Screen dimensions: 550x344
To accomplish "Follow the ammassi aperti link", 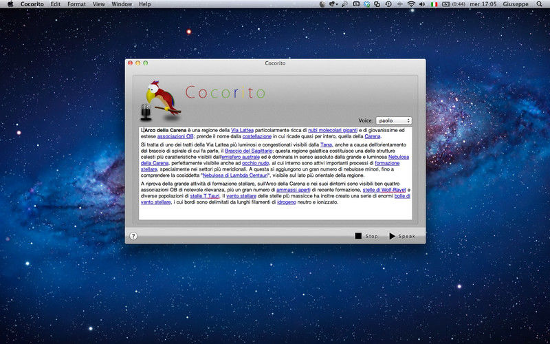I will coord(294,190).
